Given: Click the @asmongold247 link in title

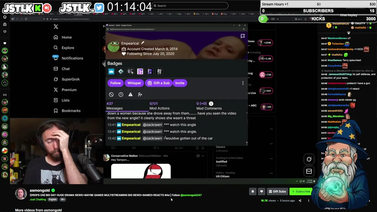Looking at the screenshot, I should coord(191,195).
